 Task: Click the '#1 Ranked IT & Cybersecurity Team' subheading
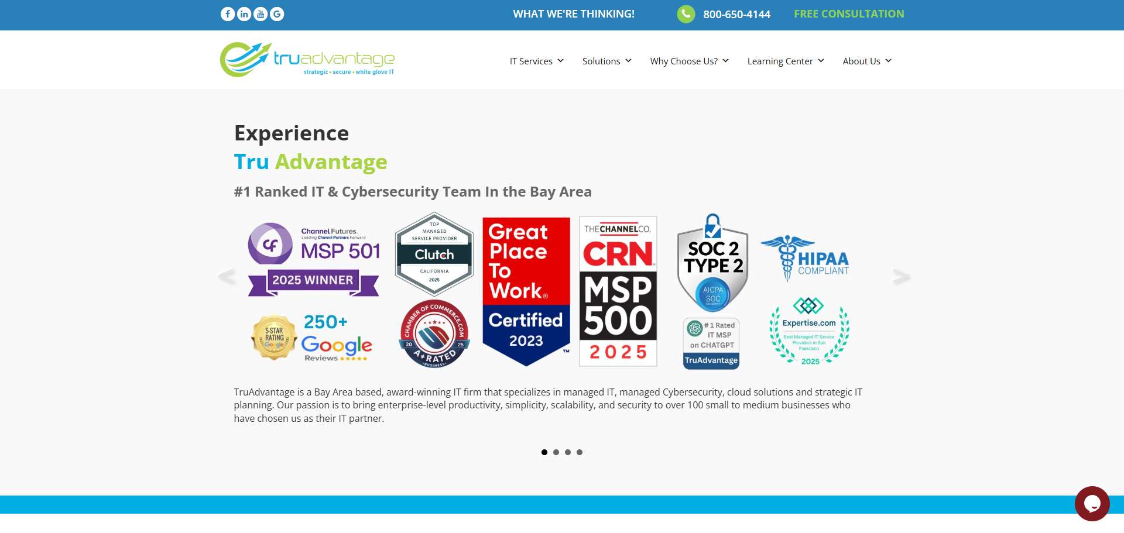pyautogui.click(x=413, y=192)
